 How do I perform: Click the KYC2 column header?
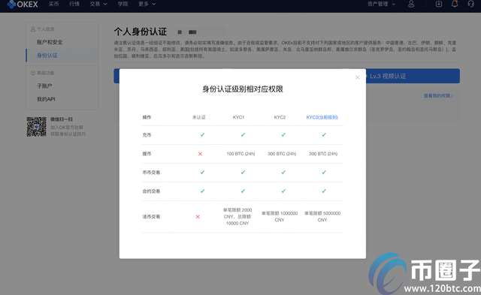(280, 117)
